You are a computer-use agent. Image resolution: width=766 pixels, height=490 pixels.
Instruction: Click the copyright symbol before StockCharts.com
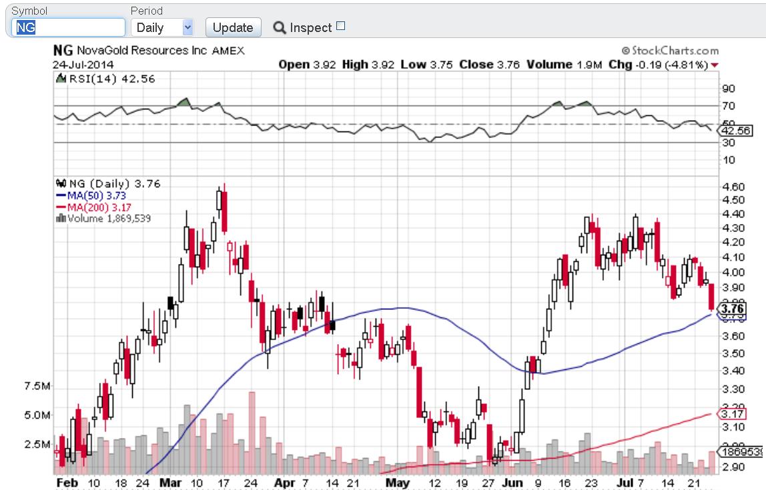point(625,51)
